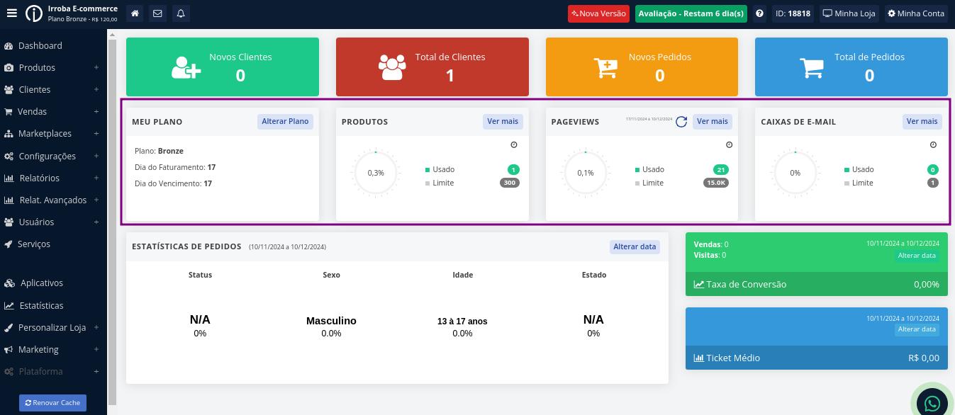955x415 pixels.
Task: Click the Produtos 0,3% usage gauge
Action: tap(376, 173)
